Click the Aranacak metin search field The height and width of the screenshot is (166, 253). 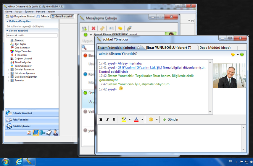pyautogui.click(x=32, y=35)
